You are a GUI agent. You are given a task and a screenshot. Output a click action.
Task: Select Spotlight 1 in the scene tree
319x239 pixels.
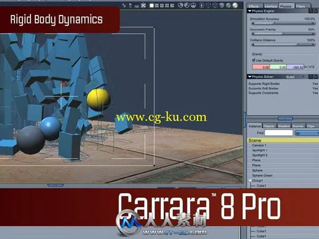(283, 150)
